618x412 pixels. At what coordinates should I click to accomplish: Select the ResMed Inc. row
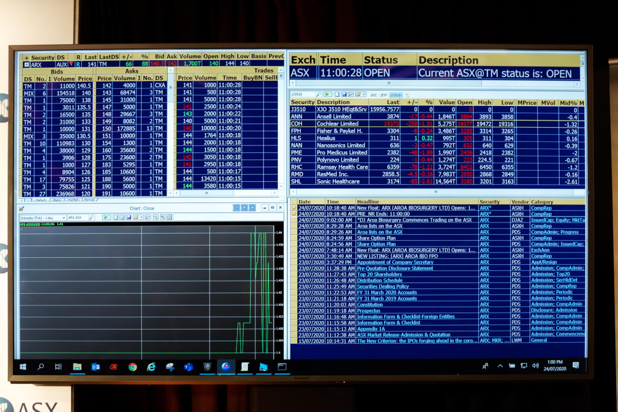tap(437, 174)
